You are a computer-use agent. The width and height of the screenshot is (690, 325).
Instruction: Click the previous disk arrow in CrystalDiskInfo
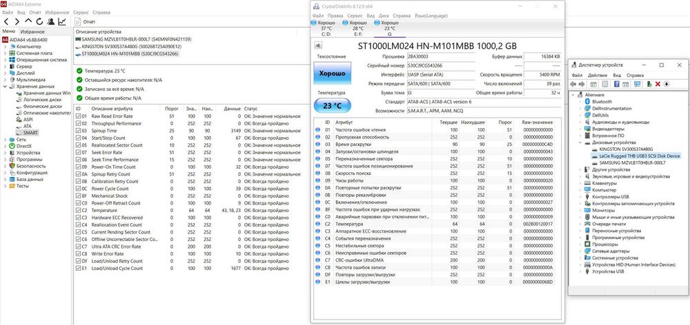[318, 45]
